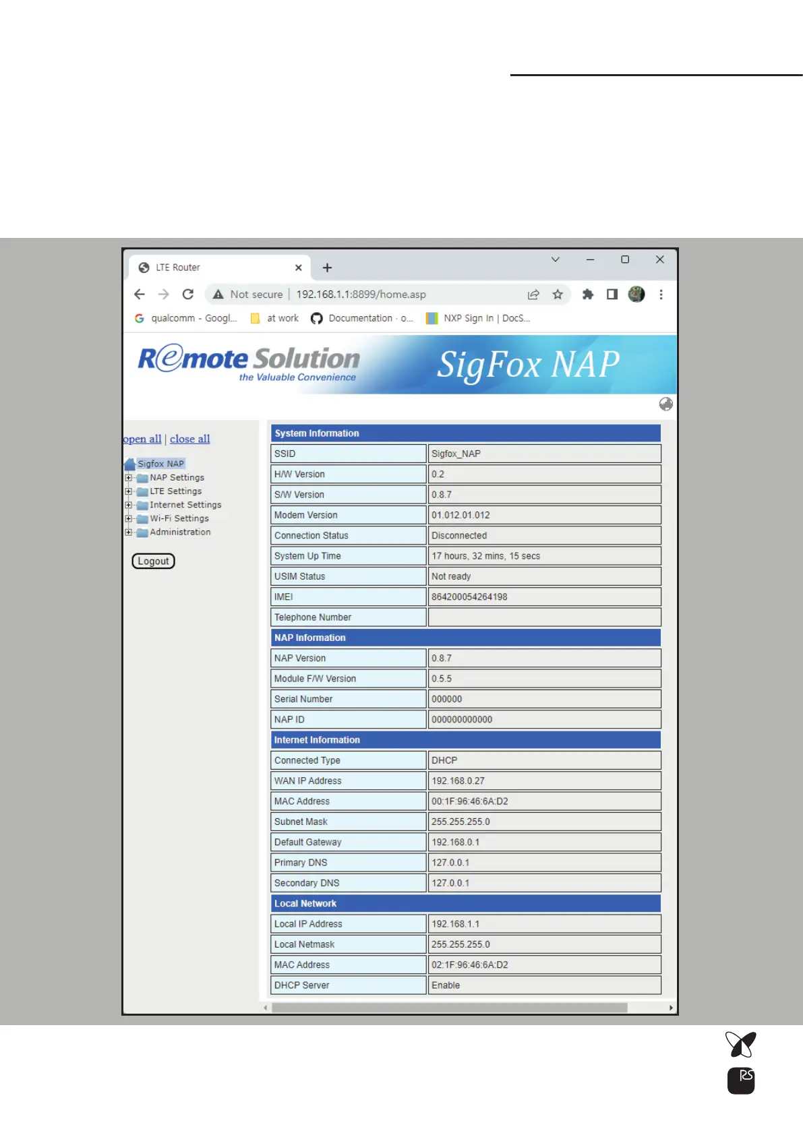Open Wi-Fi Settings in the sidebar
Viewport: 803px width, 1135px height.
(179, 518)
